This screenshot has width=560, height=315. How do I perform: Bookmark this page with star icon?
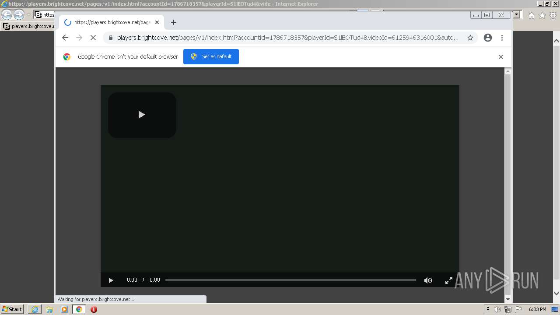point(470,38)
